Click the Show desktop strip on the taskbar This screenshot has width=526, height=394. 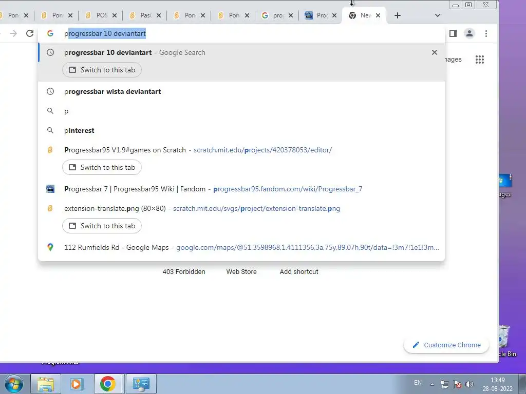522,384
